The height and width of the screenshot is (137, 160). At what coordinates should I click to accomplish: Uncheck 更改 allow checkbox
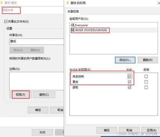[x=130, y=82]
